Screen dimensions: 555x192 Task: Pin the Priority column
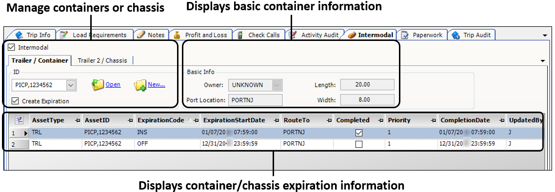[433, 120]
